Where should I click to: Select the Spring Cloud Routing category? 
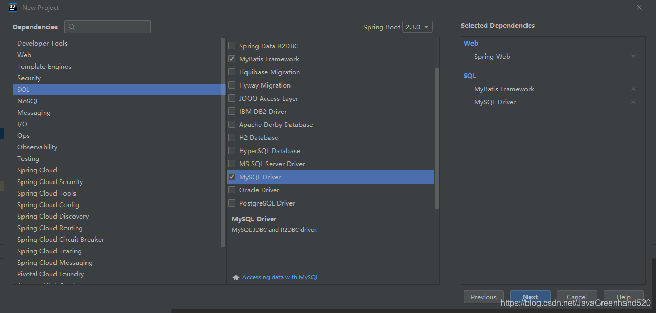tap(119, 228)
